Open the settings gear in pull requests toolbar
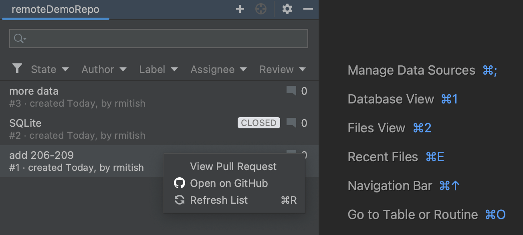523x235 pixels. (287, 9)
